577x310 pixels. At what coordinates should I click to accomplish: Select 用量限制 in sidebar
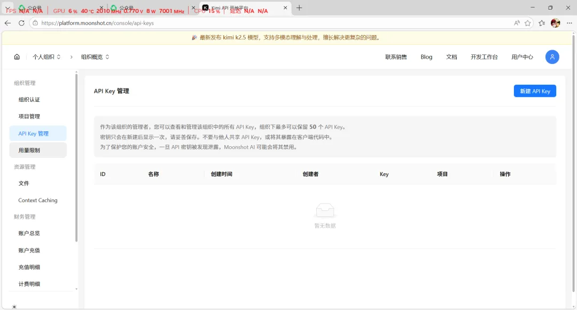pos(38,150)
